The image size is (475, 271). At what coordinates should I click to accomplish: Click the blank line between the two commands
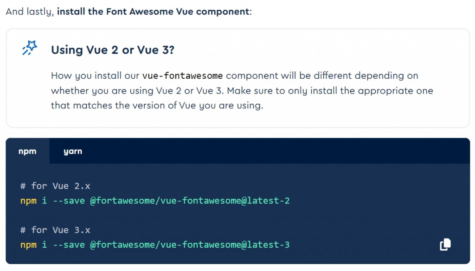click(139, 215)
